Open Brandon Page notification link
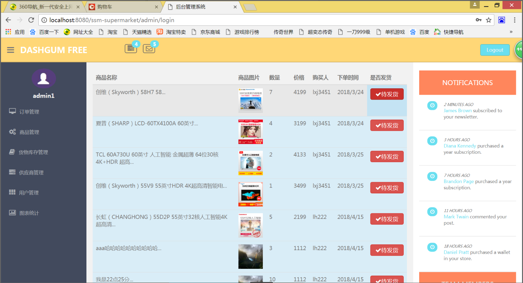 pyautogui.click(x=459, y=181)
